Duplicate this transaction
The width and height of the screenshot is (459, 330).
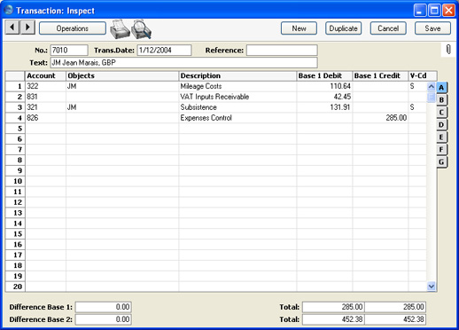[x=344, y=28]
